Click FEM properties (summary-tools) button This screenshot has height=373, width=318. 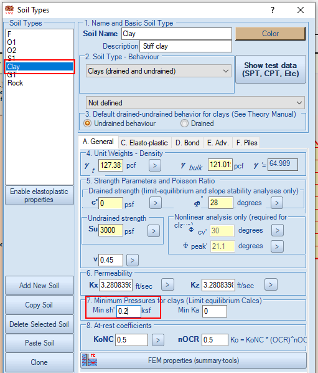tap(194, 361)
